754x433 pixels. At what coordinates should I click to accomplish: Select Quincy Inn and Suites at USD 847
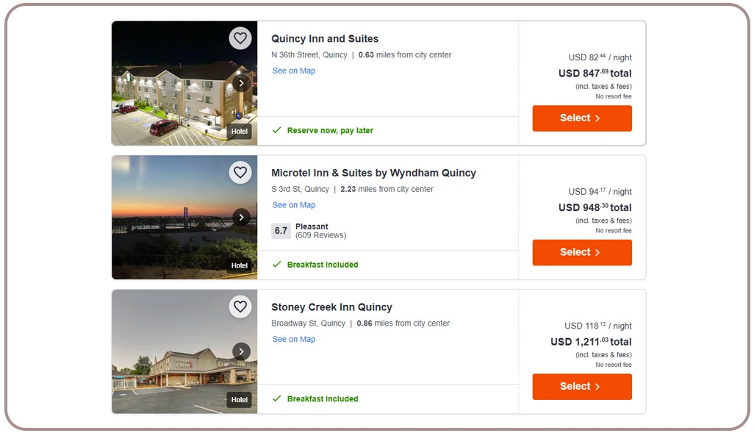point(581,118)
